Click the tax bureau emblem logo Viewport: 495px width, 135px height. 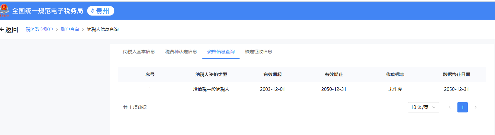pos(5,11)
